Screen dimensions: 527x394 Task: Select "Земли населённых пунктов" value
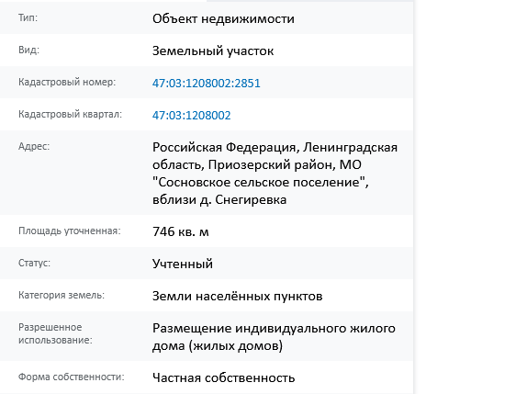[x=238, y=296]
